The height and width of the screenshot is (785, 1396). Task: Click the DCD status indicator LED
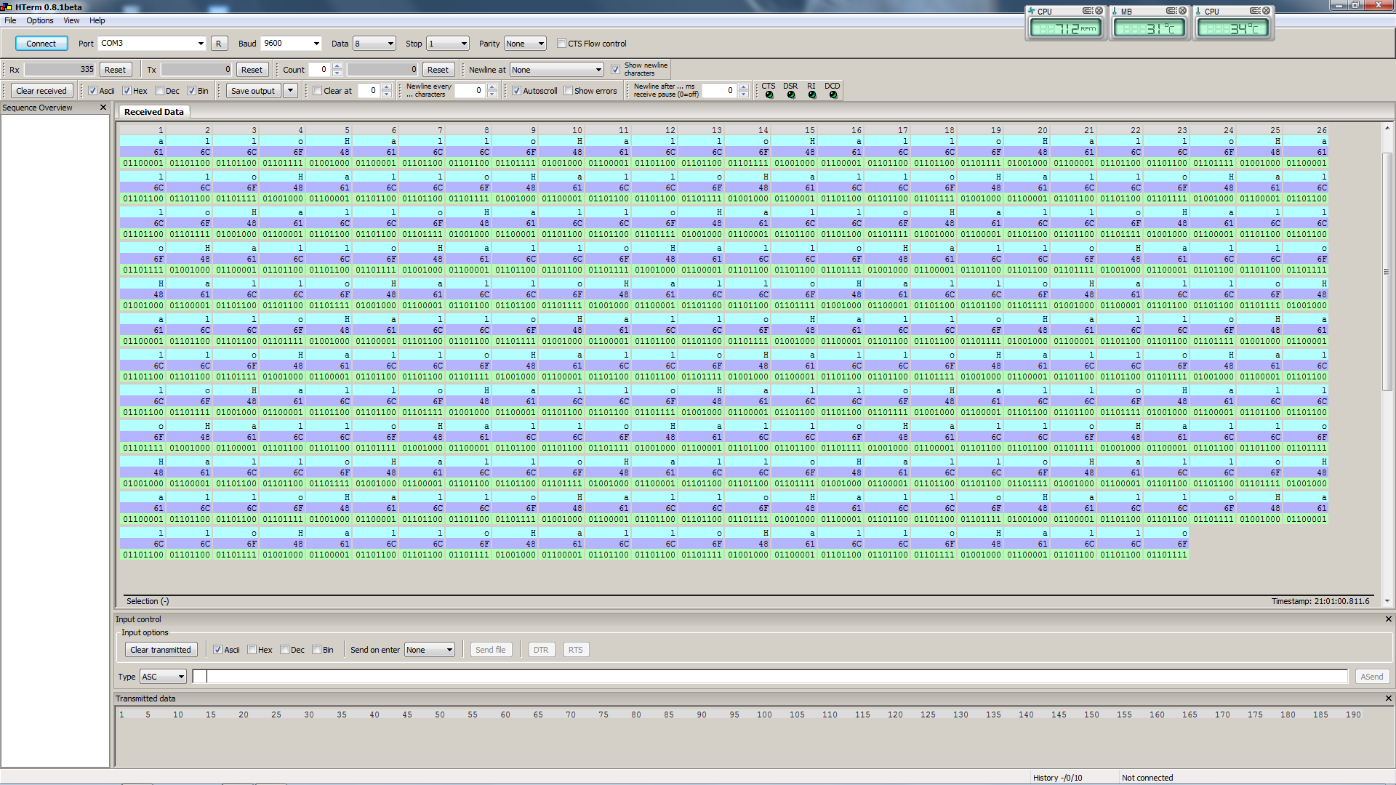[833, 95]
